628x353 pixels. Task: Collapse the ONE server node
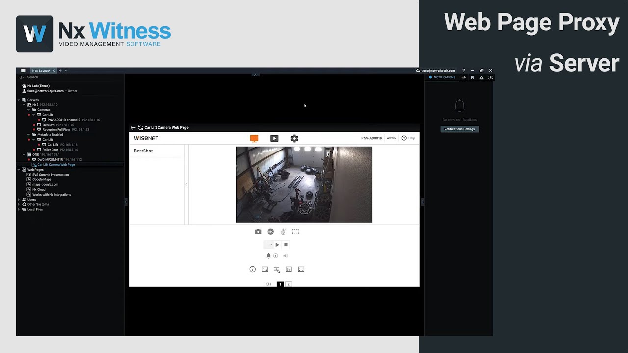point(24,154)
